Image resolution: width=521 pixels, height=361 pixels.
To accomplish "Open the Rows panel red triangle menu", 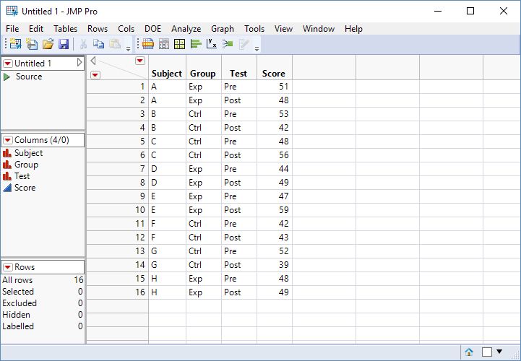I will pos(8,267).
